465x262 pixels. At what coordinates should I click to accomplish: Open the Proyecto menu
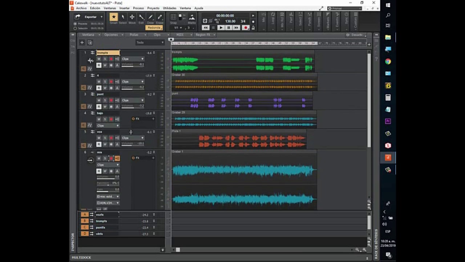(153, 8)
